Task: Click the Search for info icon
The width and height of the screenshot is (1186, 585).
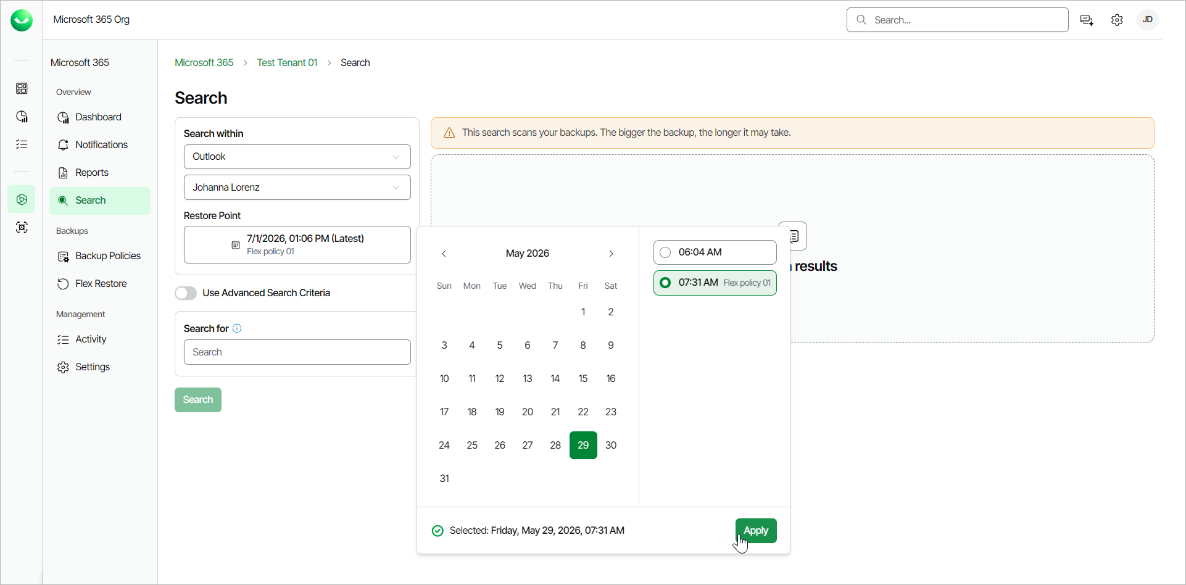Action: 237,328
